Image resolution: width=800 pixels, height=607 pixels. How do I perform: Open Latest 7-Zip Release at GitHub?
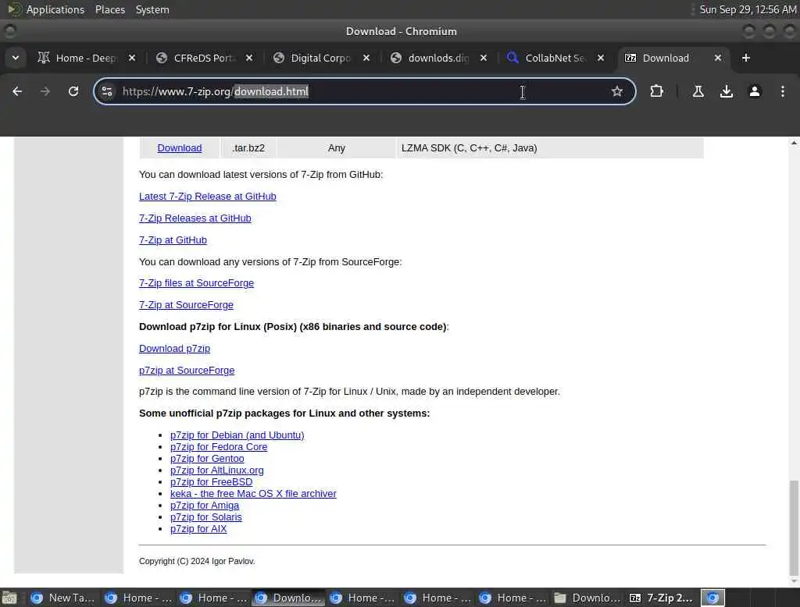click(208, 196)
